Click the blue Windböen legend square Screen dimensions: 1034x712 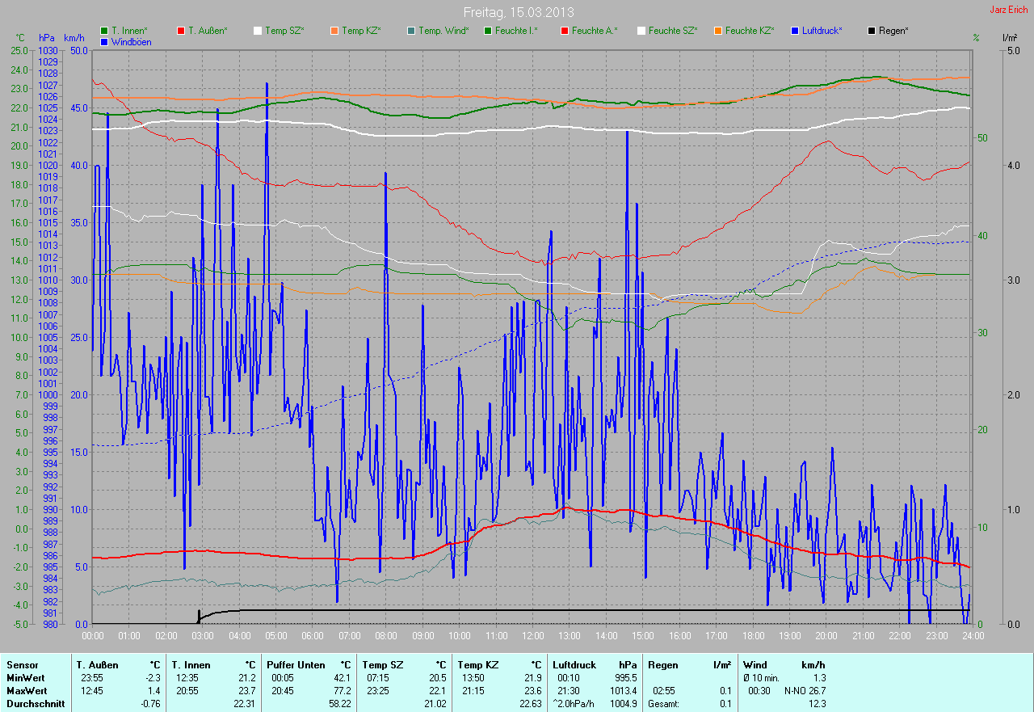104,42
